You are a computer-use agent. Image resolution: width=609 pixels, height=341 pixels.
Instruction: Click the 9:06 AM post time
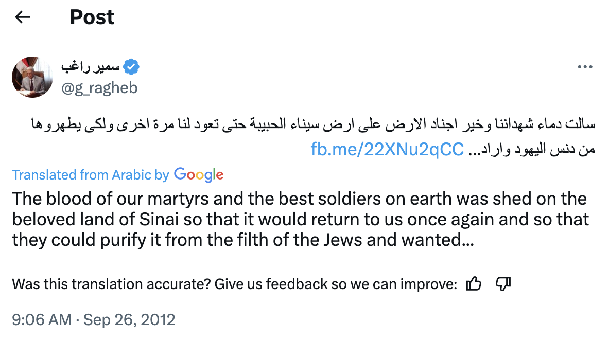click(x=42, y=320)
